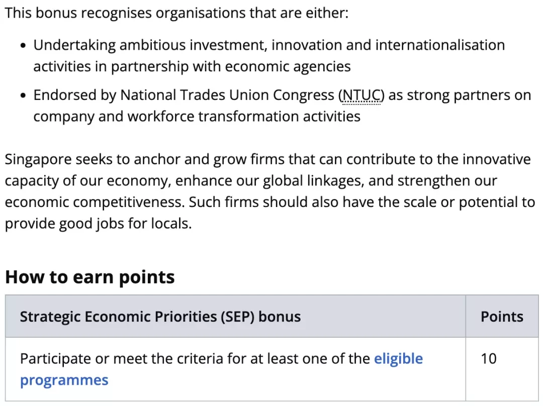Click the phrase 'provide good jobs for locals'
The image size is (543, 406).
click(98, 224)
